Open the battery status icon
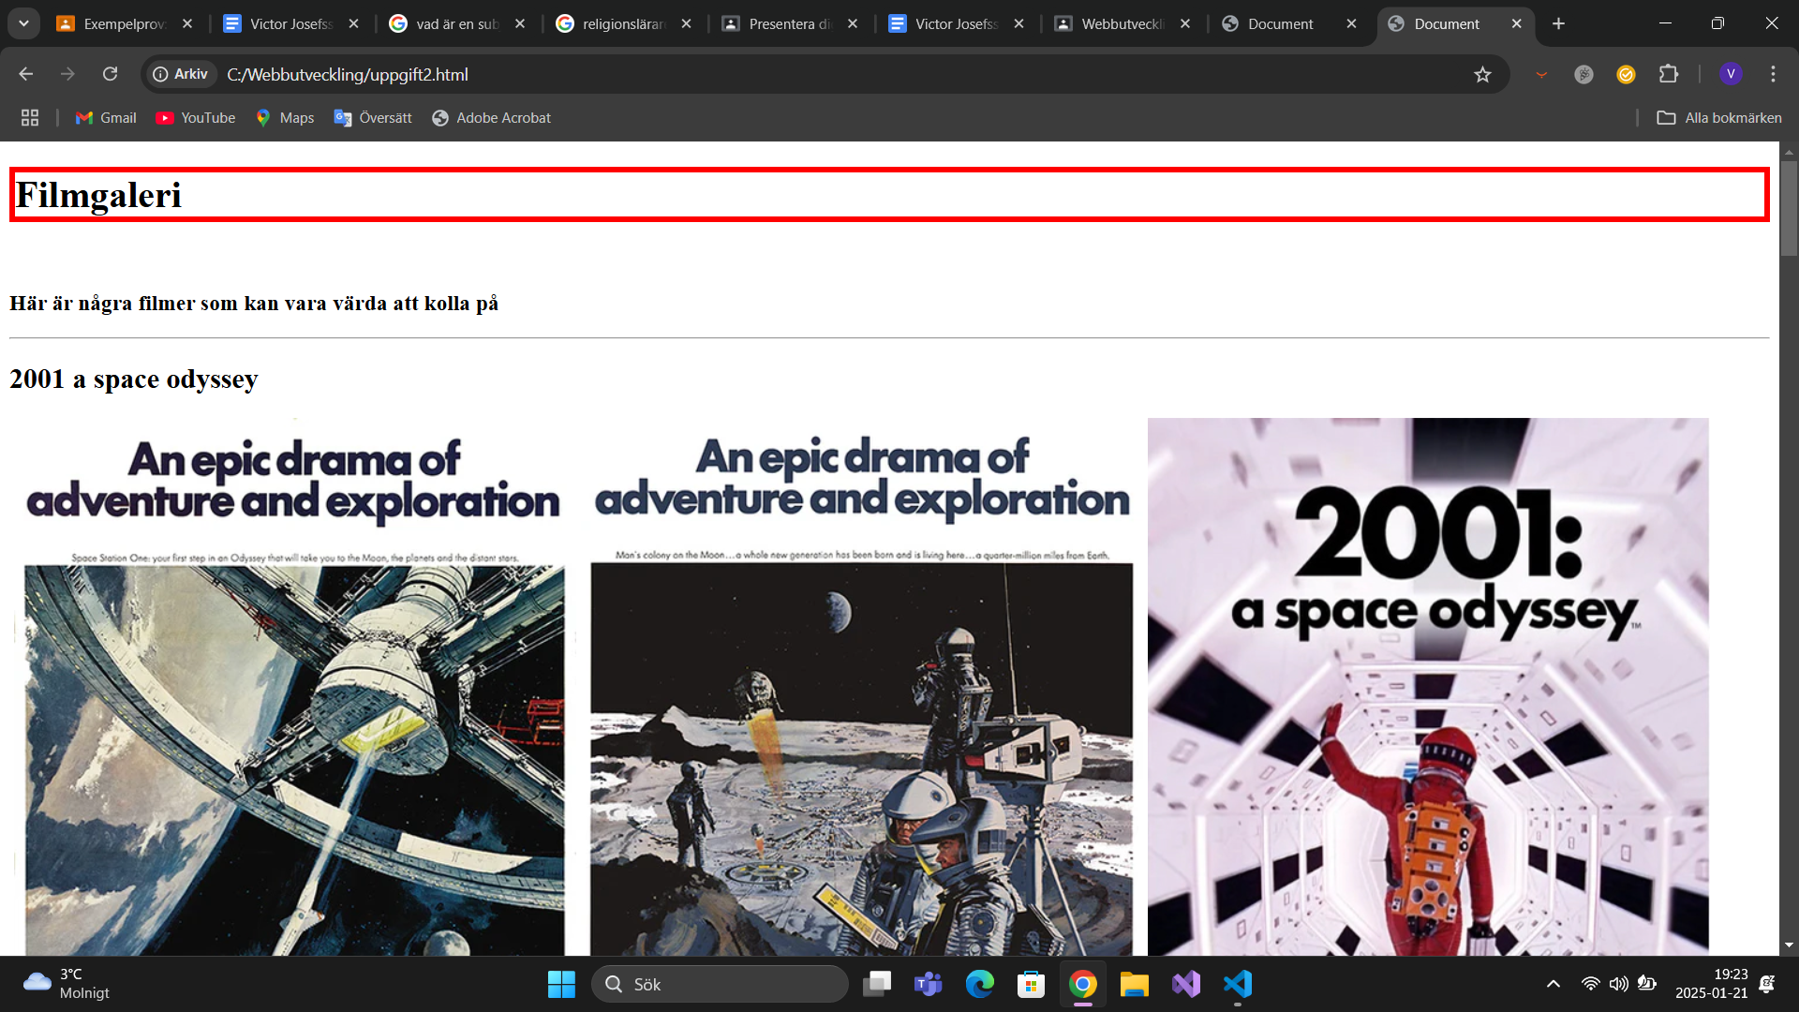Screen dimensions: 1799x1012 tap(1647, 984)
